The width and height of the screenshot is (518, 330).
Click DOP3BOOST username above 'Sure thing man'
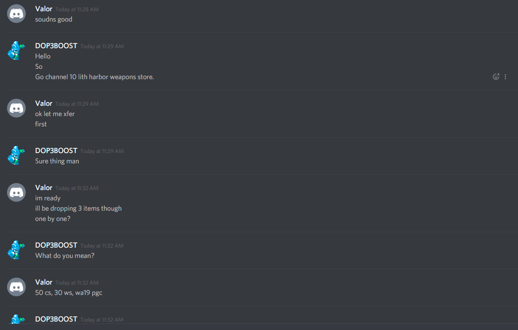tap(56, 151)
